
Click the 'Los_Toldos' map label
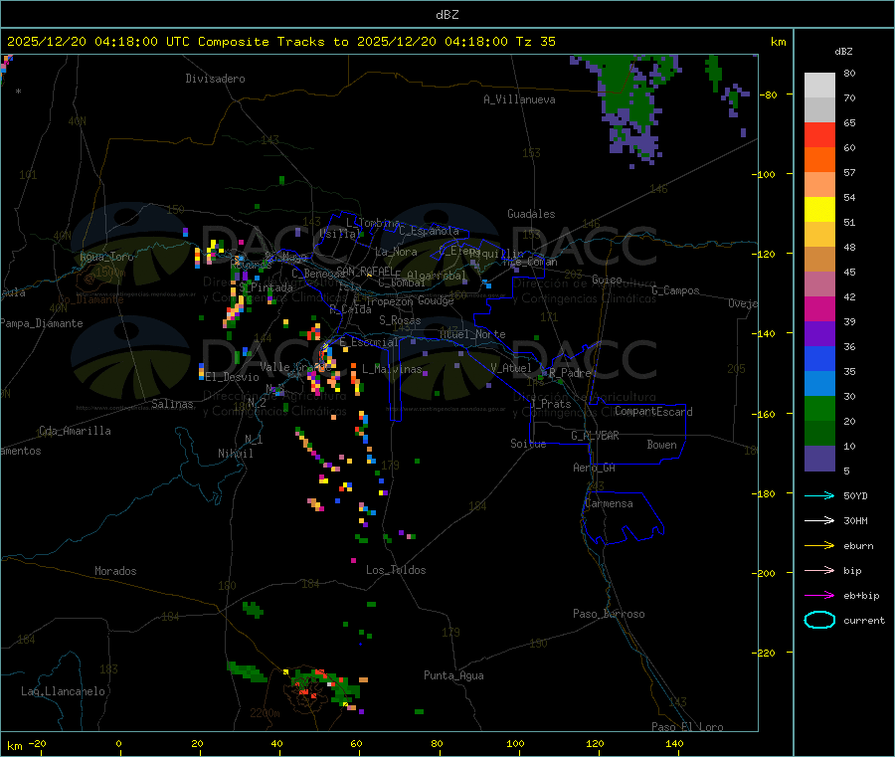click(396, 570)
